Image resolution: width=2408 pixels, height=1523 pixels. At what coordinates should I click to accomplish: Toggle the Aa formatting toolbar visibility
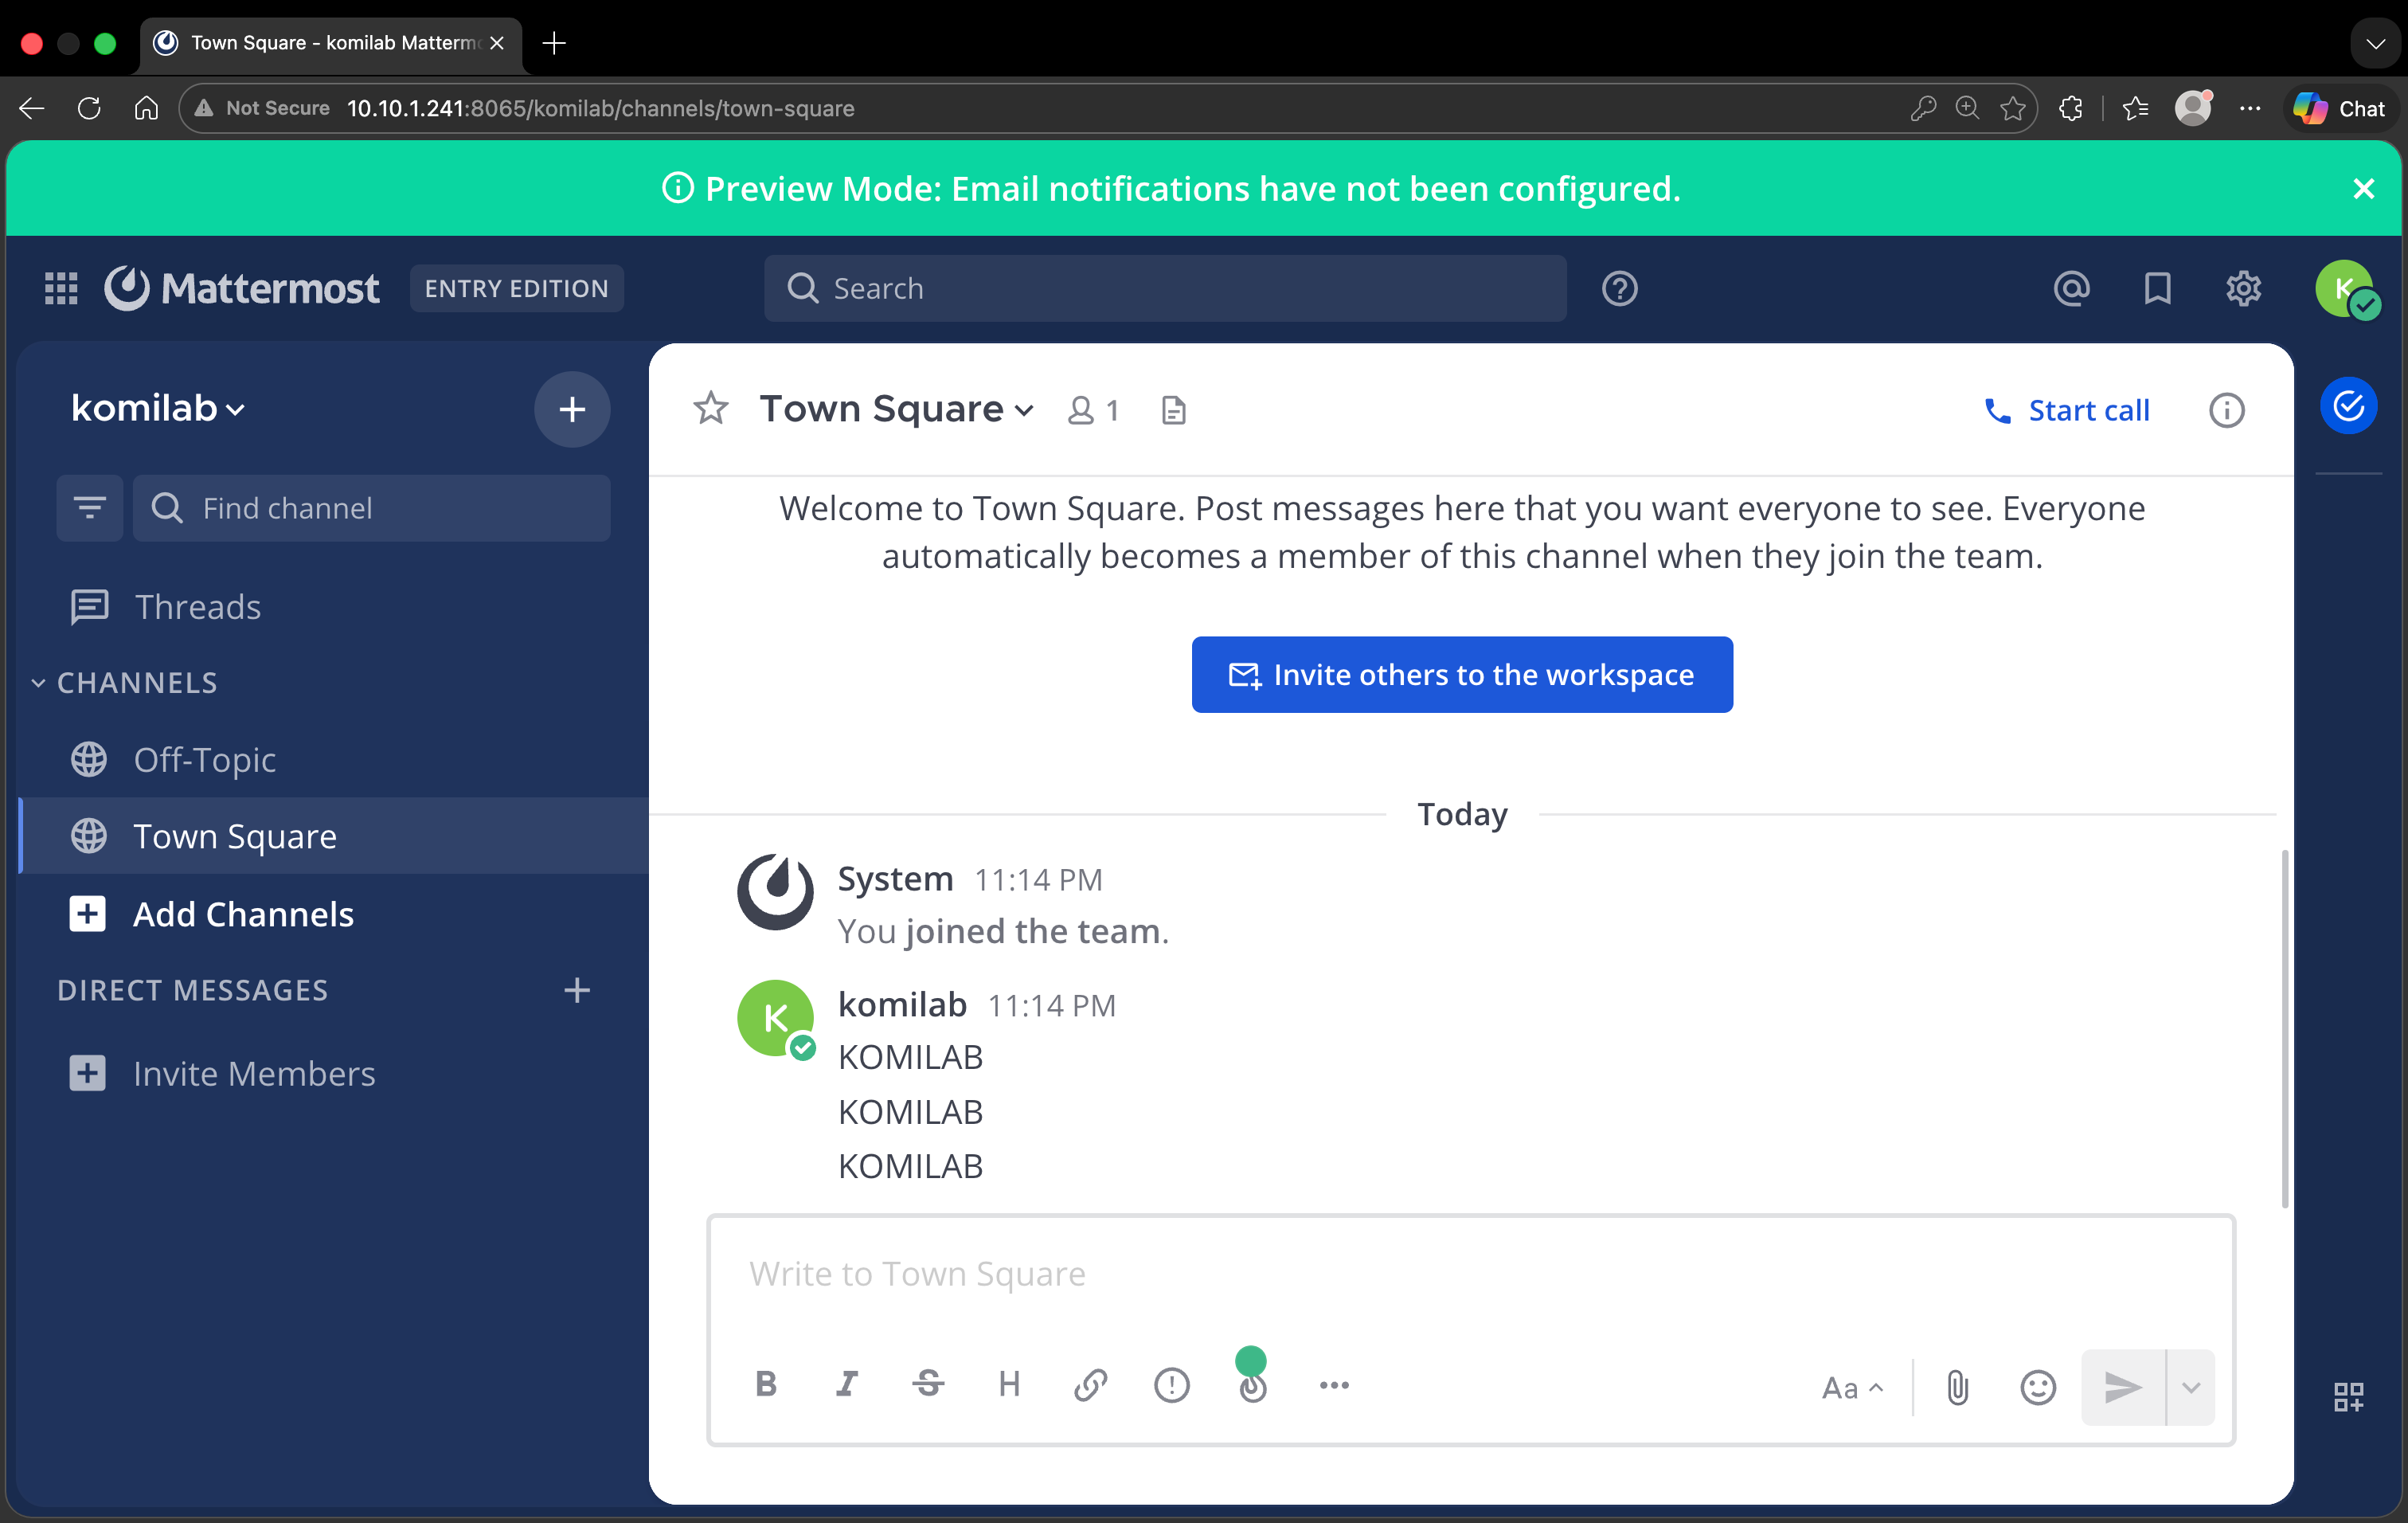tap(1852, 1387)
